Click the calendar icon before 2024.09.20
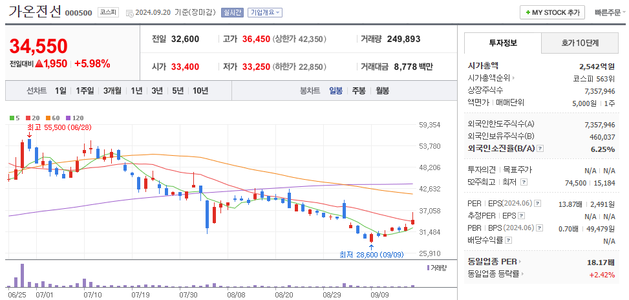Viewport: 629px width, 300px height. (x=129, y=13)
